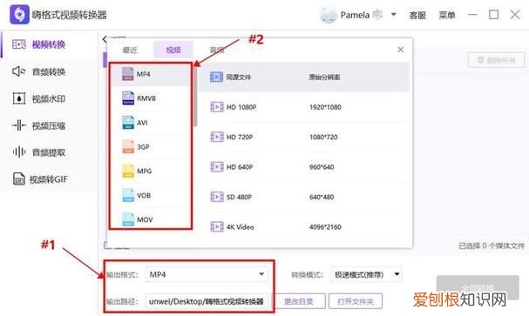The width and height of the screenshot is (529, 316).
Task: Choose resolution 1080*720
Action: (323, 137)
